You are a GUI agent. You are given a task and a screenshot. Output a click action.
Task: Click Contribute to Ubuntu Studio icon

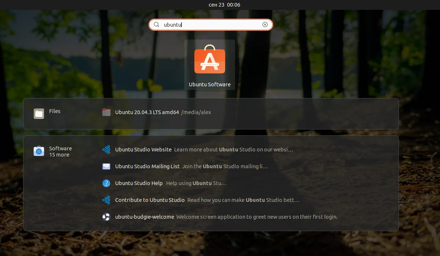106,200
